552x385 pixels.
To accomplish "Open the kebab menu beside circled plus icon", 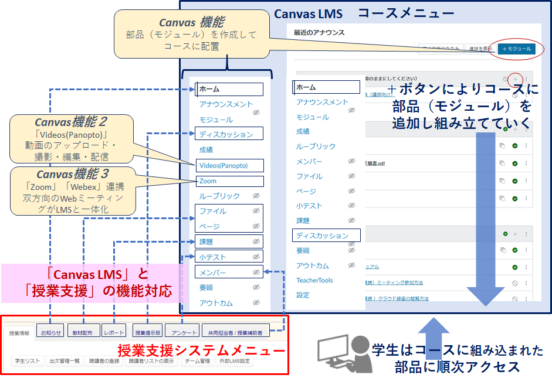I will click(526, 79).
